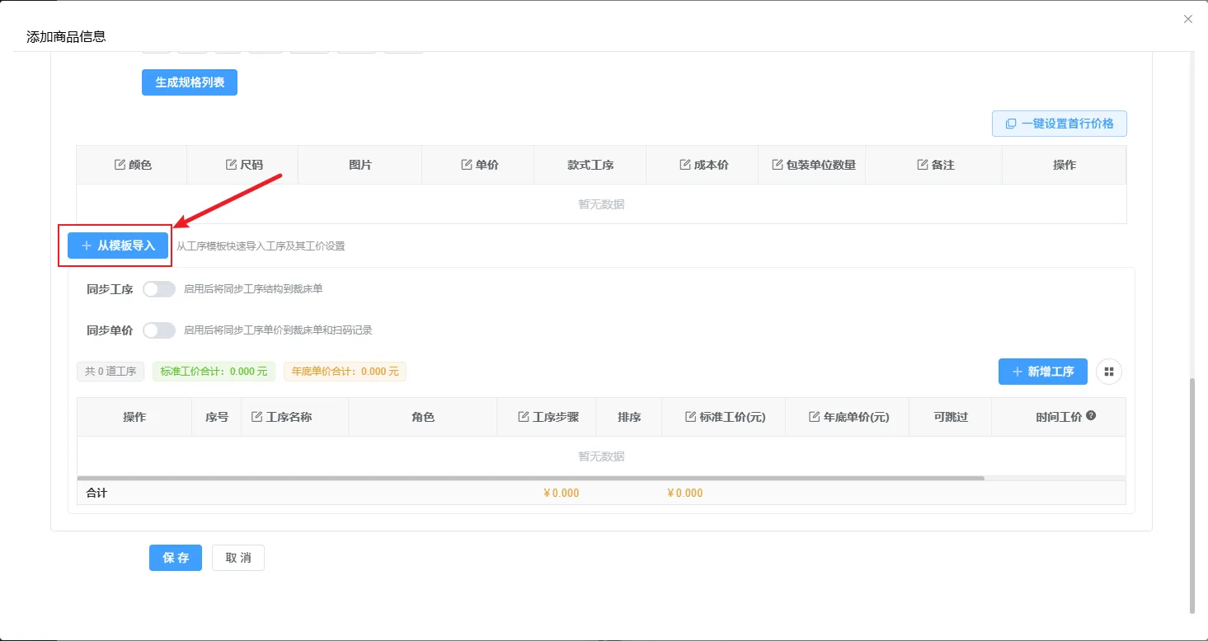This screenshot has height=641, width=1208.
Task: Click the 共 0 道工序 tag
Action: click(x=111, y=372)
